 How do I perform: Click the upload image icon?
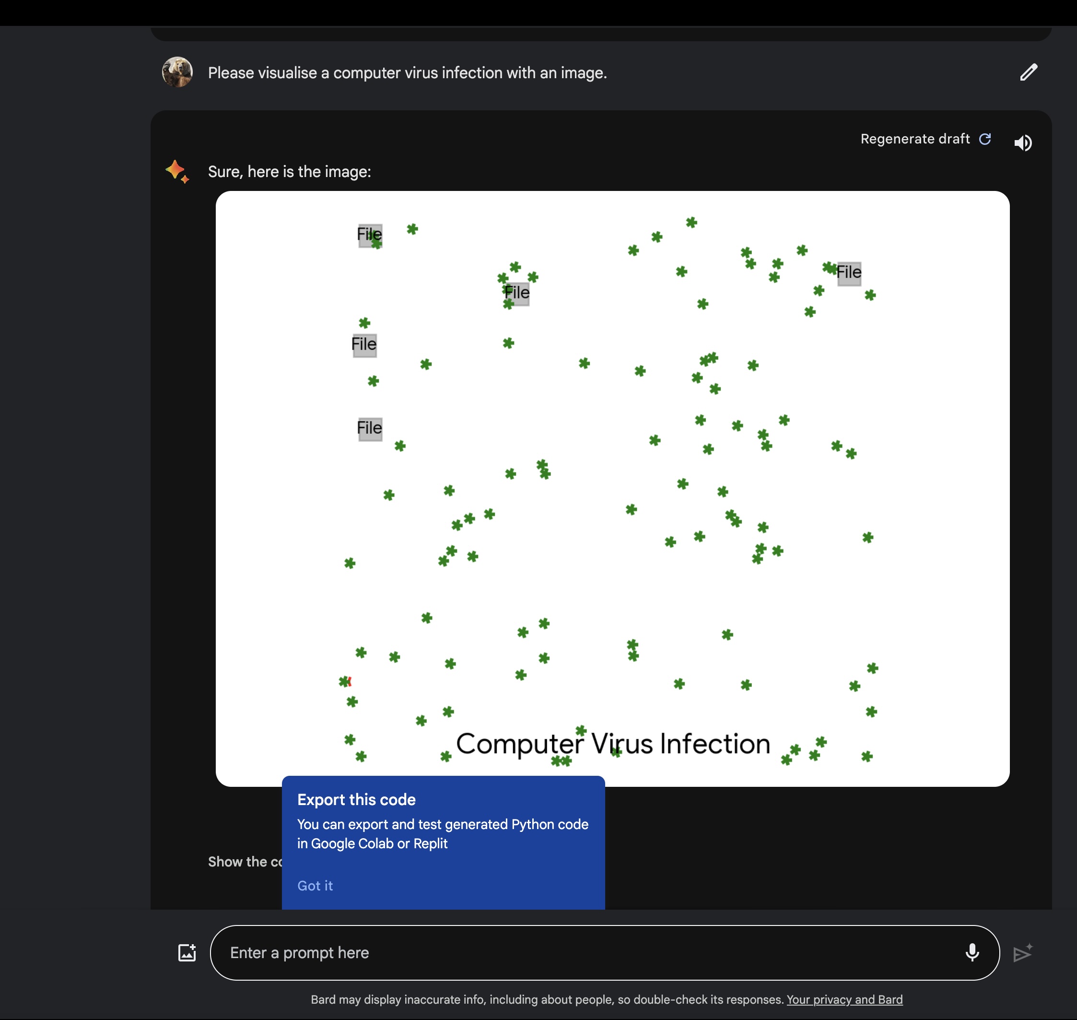187,952
